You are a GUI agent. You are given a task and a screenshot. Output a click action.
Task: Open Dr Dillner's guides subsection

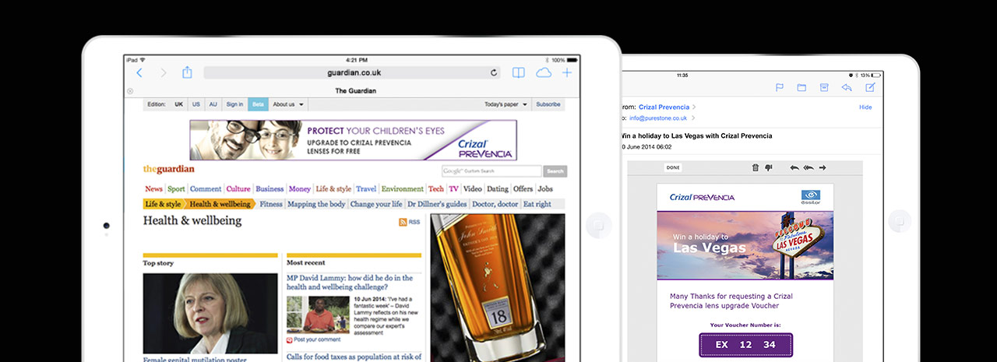(x=436, y=204)
